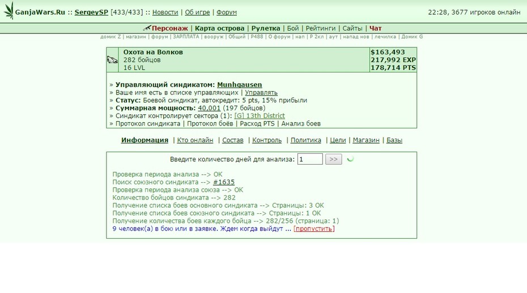The height and width of the screenshot is (293, 527).
Task: Click the 'домик Z' quick link
Action: (x=110, y=37)
